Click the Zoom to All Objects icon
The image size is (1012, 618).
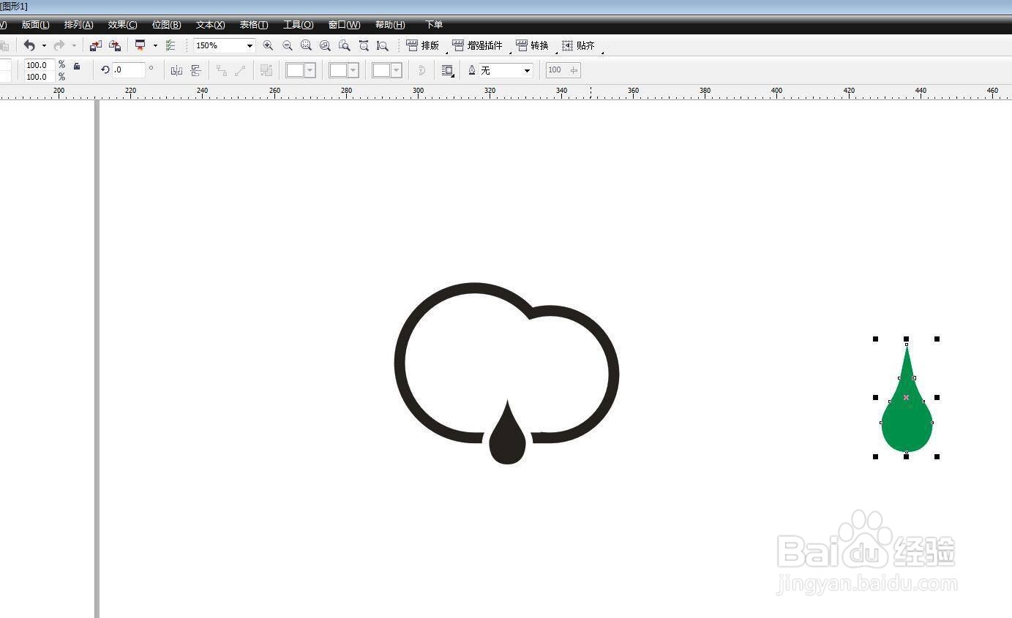point(325,45)
